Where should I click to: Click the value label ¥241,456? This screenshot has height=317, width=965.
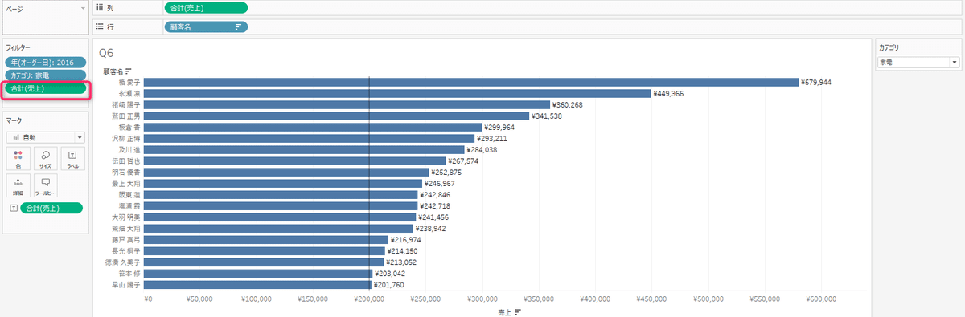433,217
